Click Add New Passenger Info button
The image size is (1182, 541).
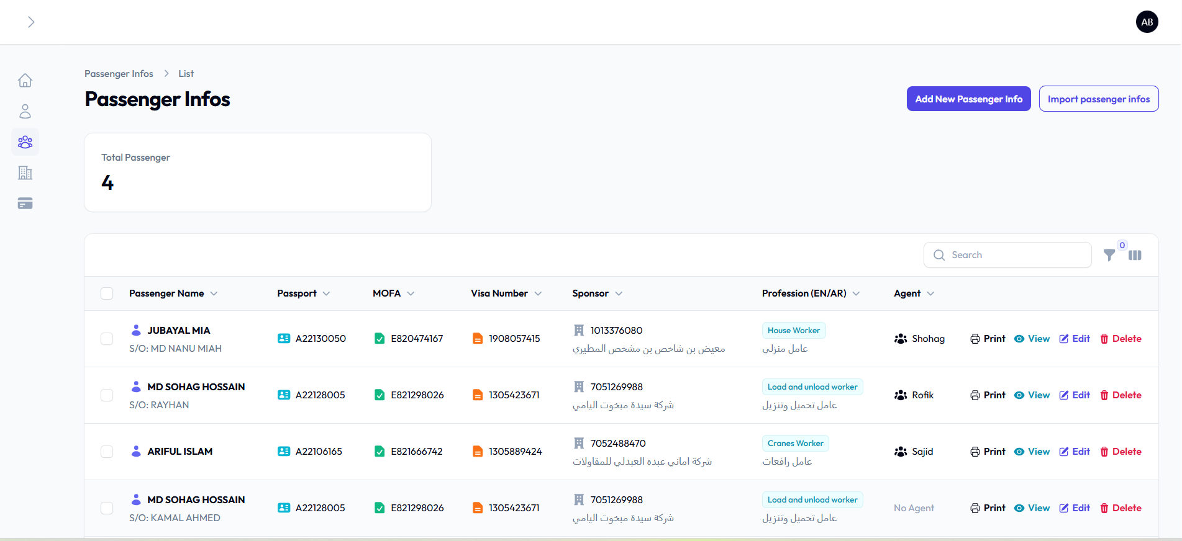click(968, 99)
